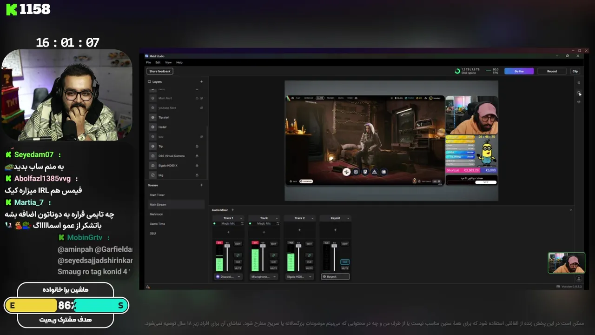Click EDIT on Track 1
595x335 pixels.
(238, 244)
